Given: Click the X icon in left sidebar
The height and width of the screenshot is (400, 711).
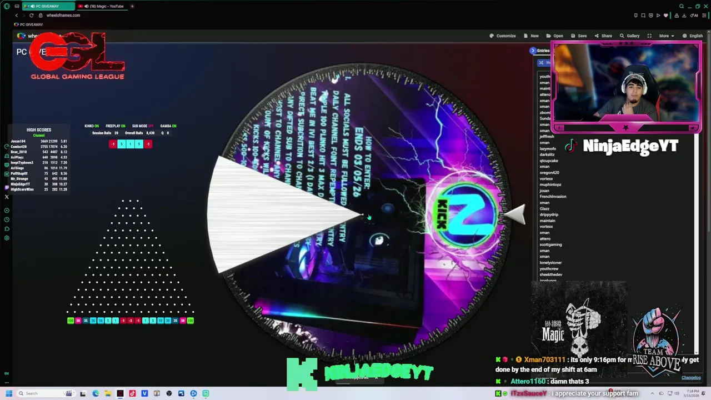Looking at the screenshot, I should pos(7,197).
